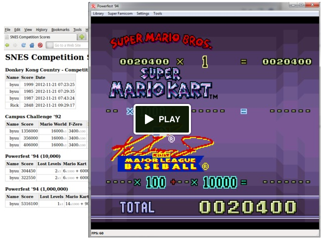Click the Powerfest score 5316100

pos(29,204)
